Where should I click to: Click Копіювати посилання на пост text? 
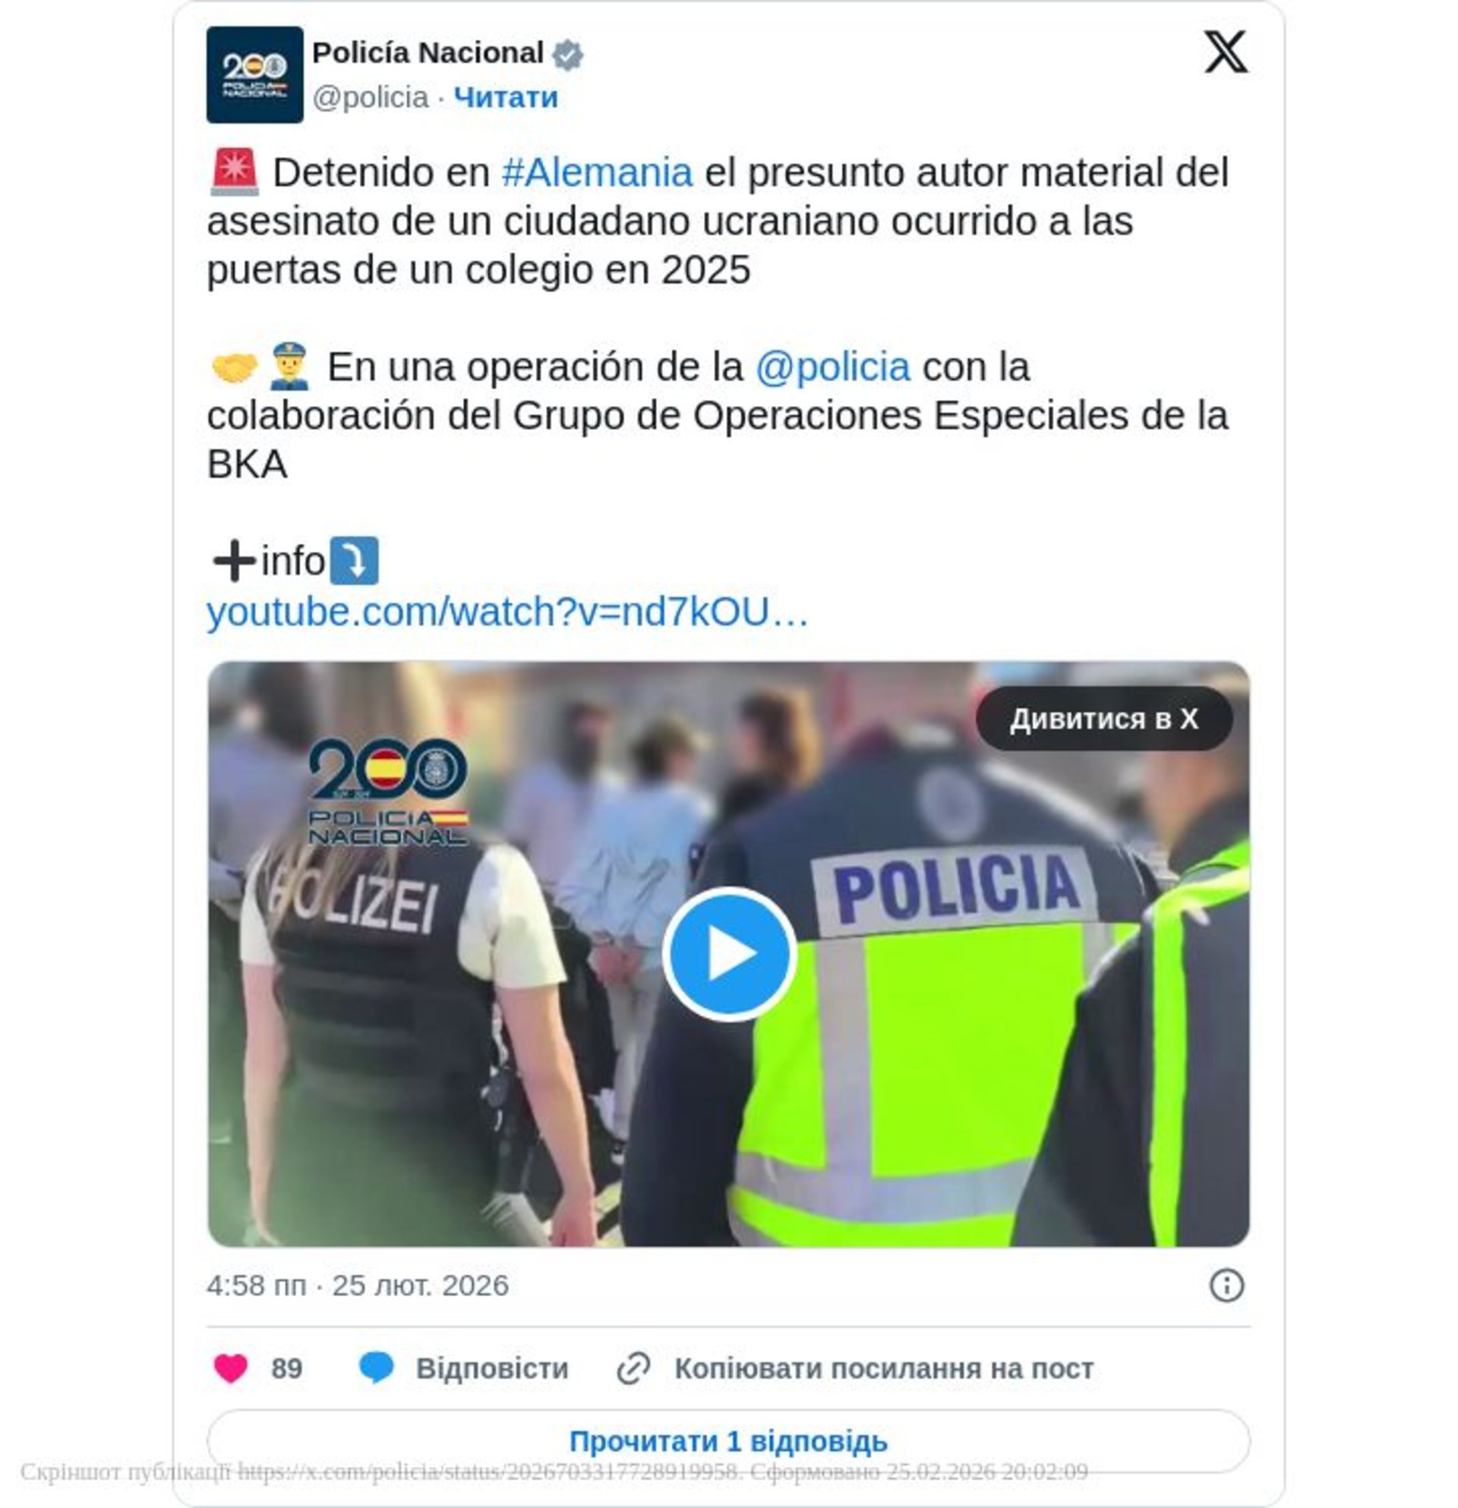[884, 1369]
